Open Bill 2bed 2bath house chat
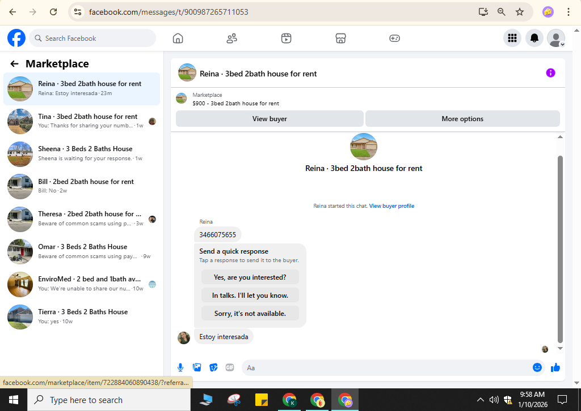The image size is (581, 411). 82,186
